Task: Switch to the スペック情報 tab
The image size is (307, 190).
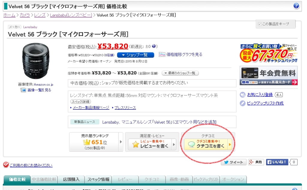Action: (x=98, y=180)
